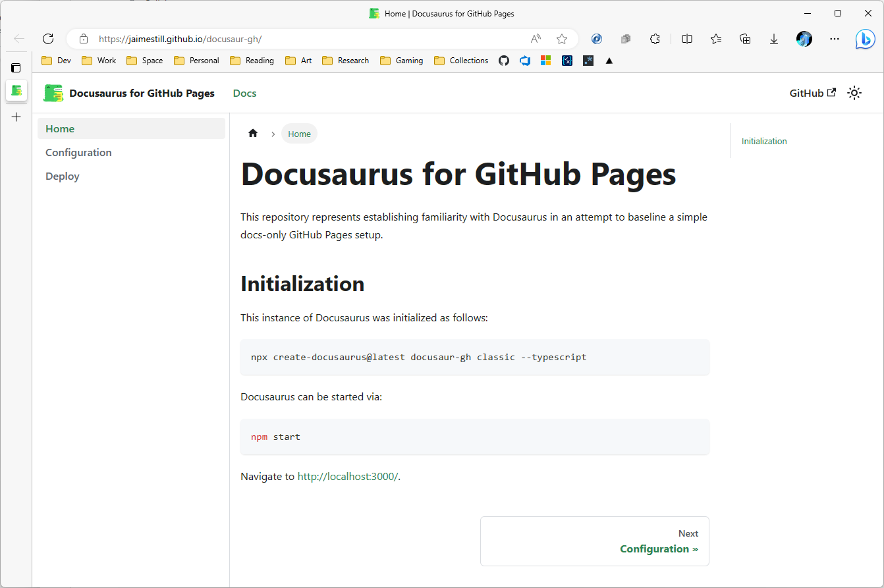
Task: Open the Personal bookmarks folder
Action: (x=196, y=61)
